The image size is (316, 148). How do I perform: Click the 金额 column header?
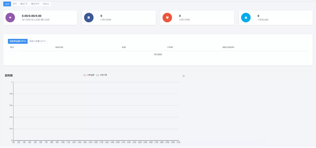[x=124, y=47]
